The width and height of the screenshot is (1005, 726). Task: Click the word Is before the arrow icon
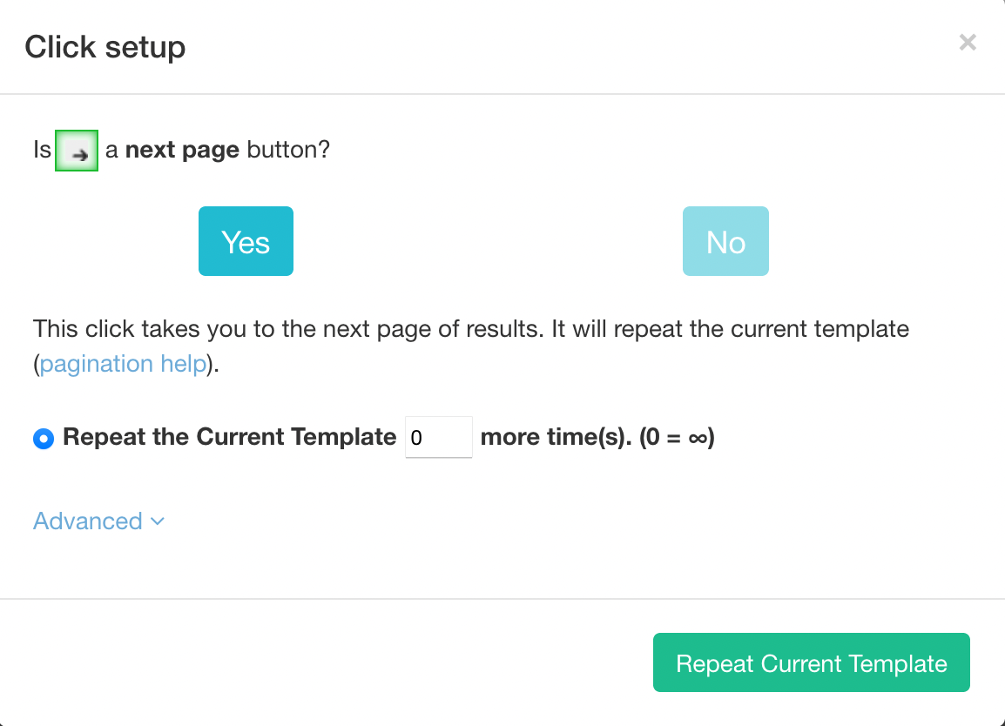point(43,150)
